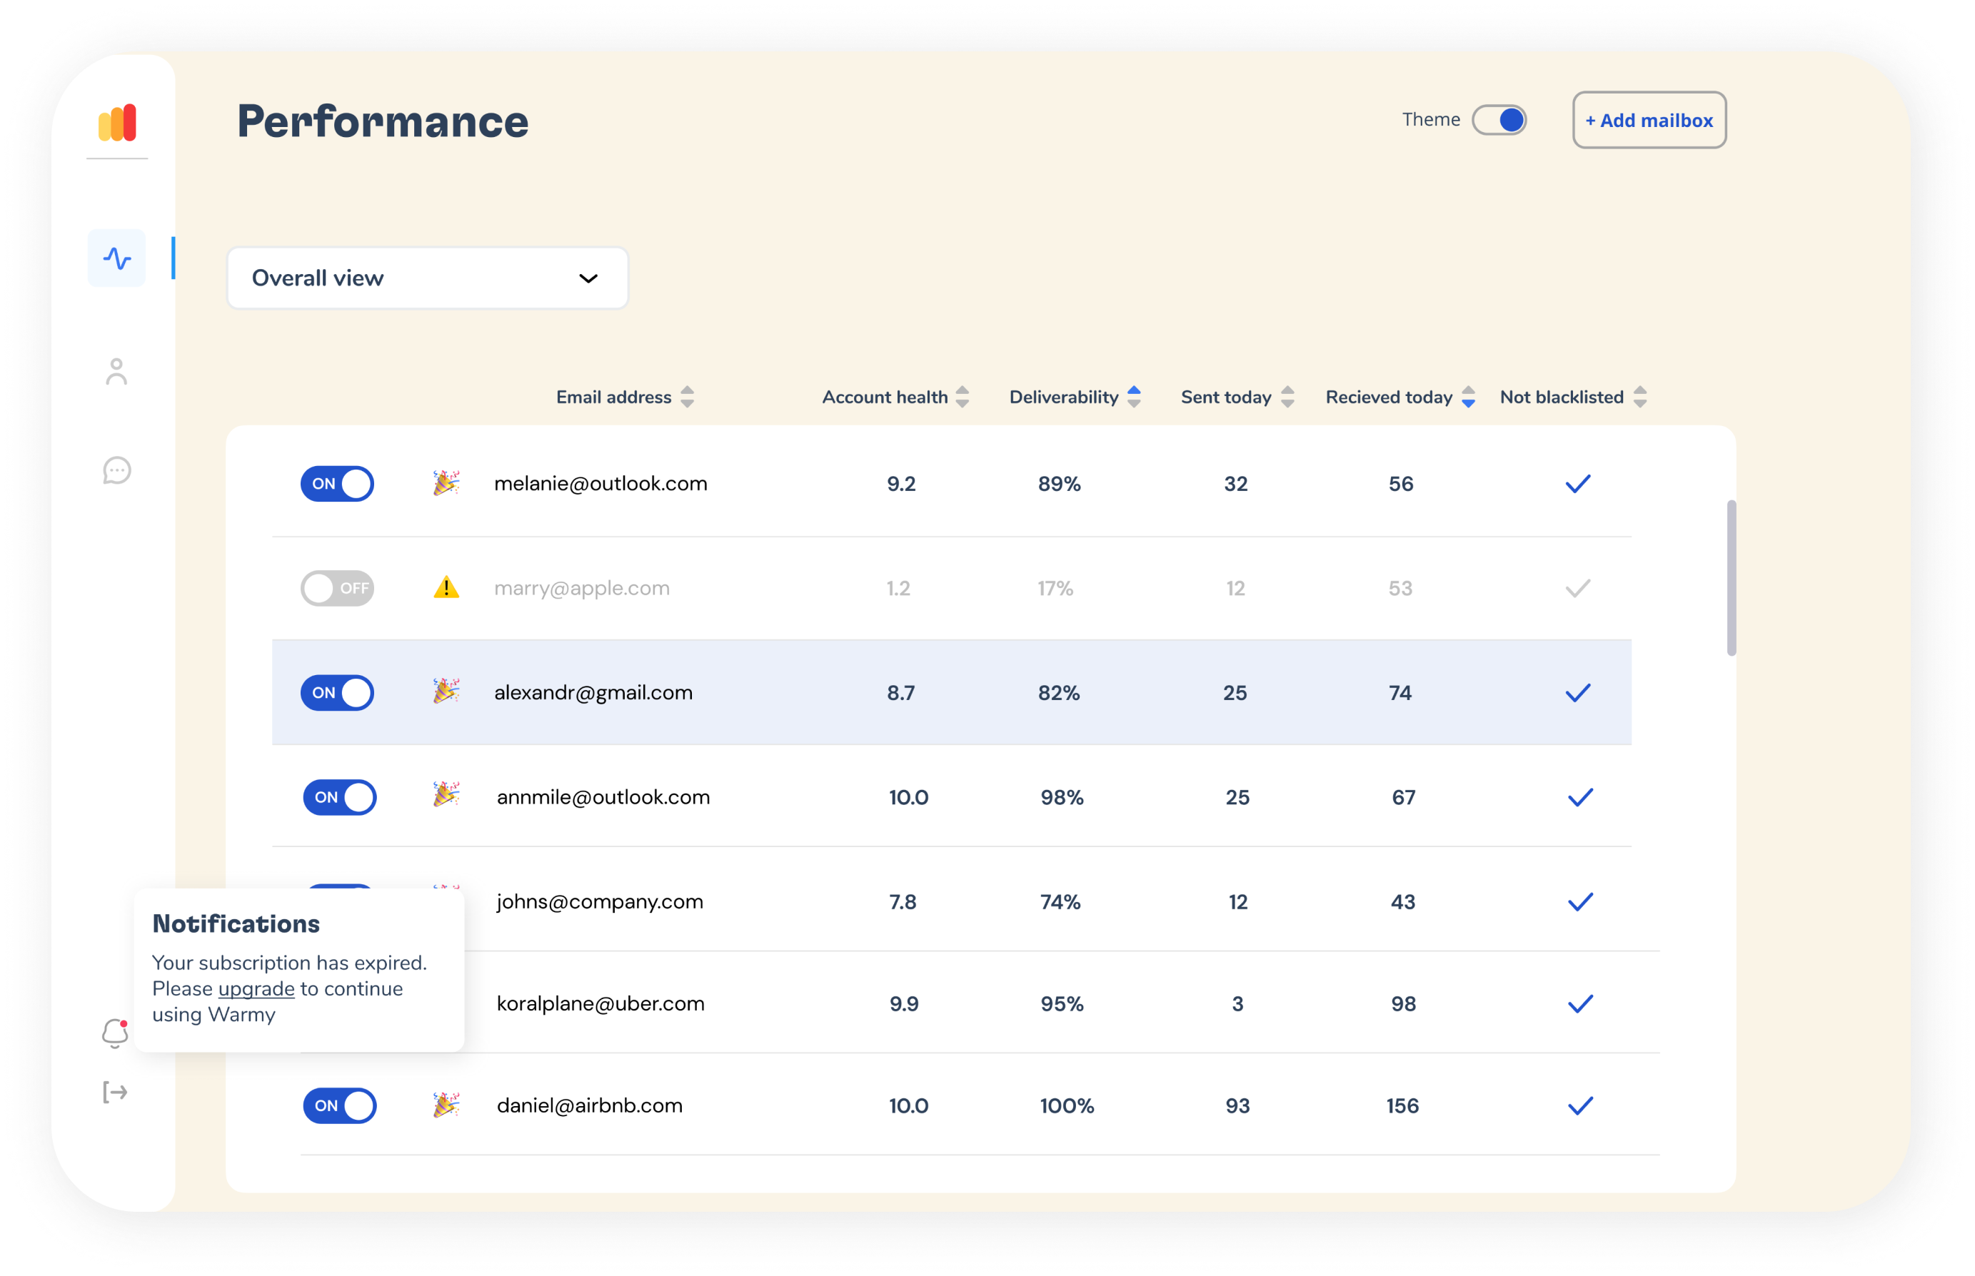The image size is (1975, 1276).
Task: Click the Add mailbox button
Action: click(1649, 120)
